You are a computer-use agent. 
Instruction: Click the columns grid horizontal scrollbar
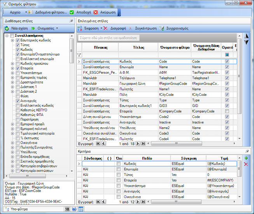click(177, 143)
